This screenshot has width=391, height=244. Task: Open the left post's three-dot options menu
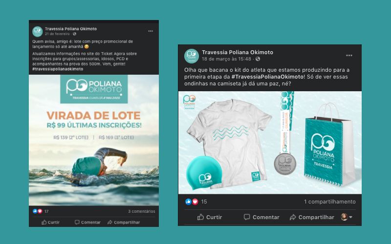point(151,31)
